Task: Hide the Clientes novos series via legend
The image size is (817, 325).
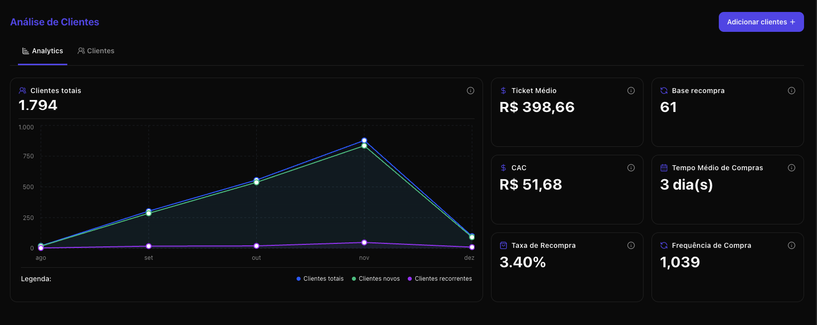Action: tap(375, 278)
